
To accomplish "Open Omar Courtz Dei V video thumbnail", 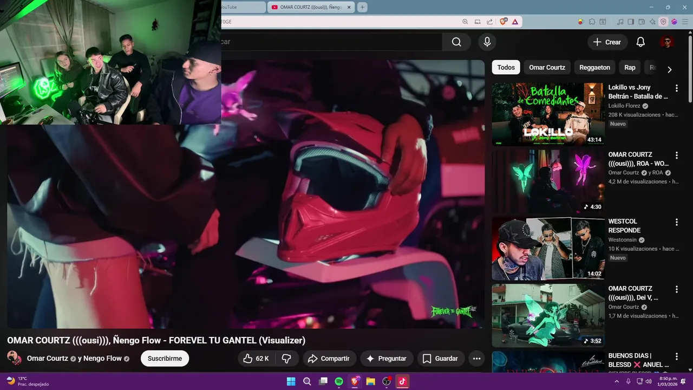I will [x=548, y=316].
